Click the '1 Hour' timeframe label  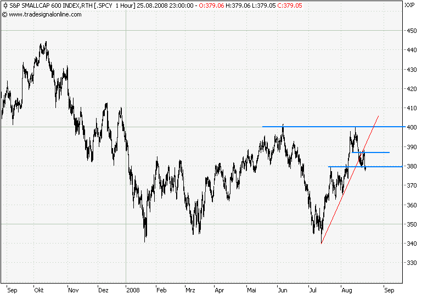click(125, 5)
